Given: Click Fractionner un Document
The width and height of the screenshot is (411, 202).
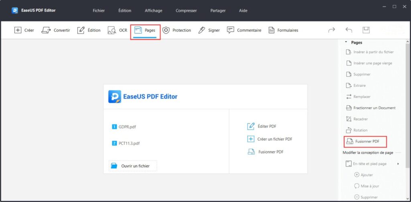Looking at the screenshot, I should [x=371, y=108].
